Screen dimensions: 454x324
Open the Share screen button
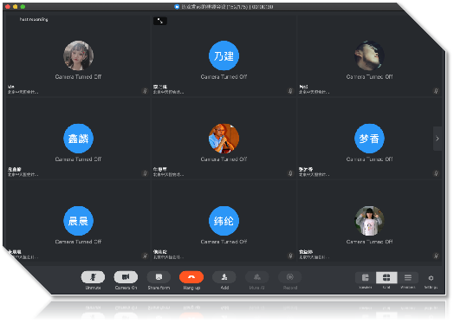tap(159, 277)
